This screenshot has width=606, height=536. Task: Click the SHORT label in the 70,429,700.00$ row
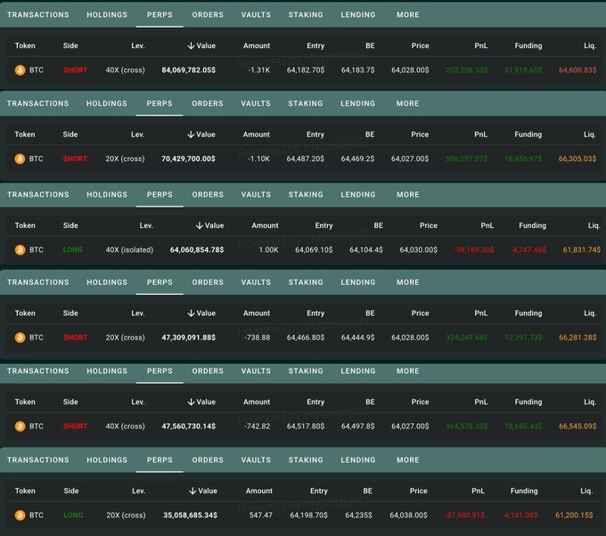(x=75, y=158)
